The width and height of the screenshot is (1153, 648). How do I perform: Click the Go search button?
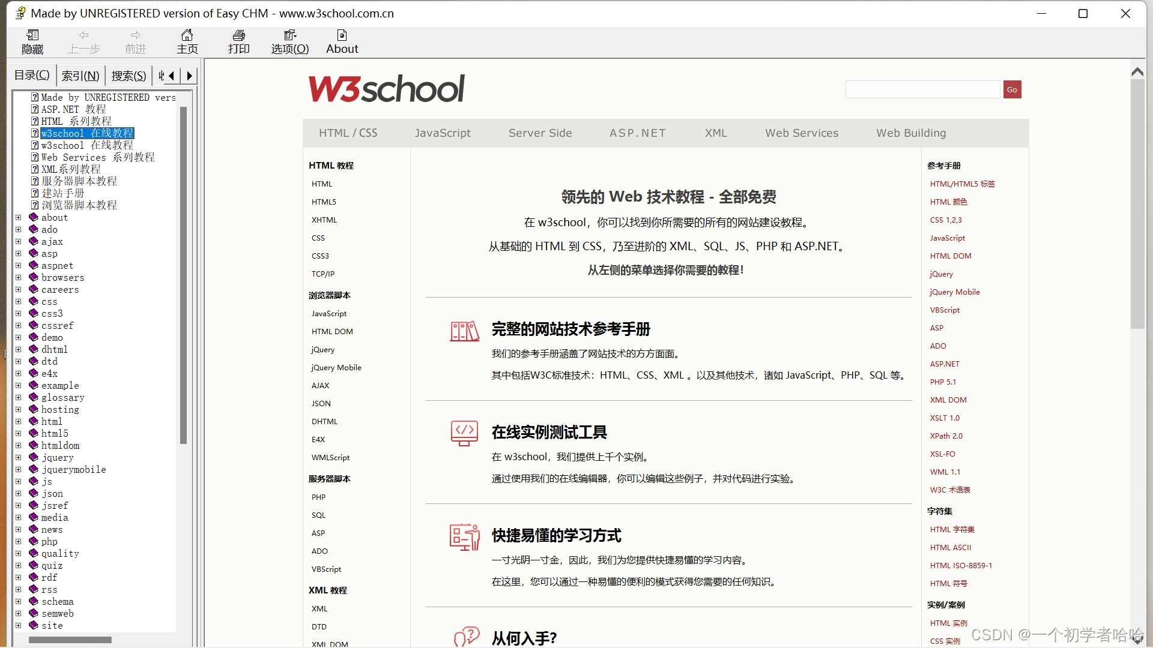1011,89
